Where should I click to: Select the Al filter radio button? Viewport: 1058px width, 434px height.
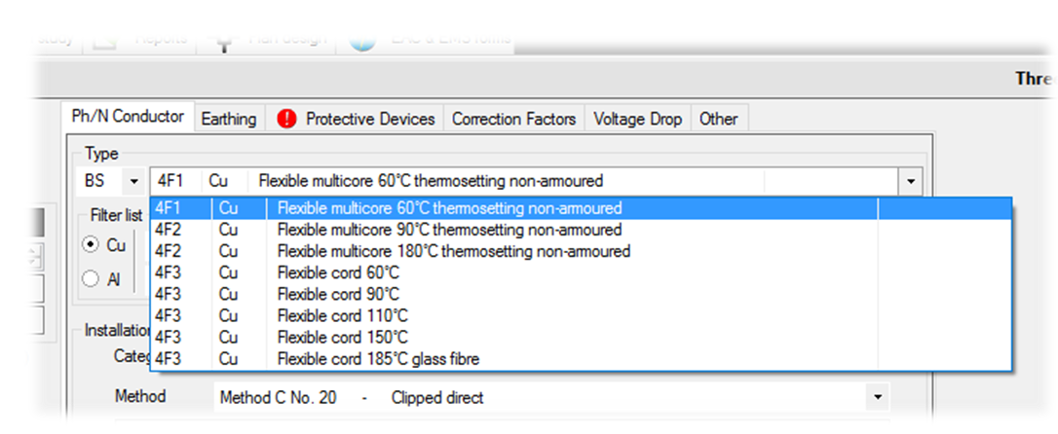click(x=91, y=279)
